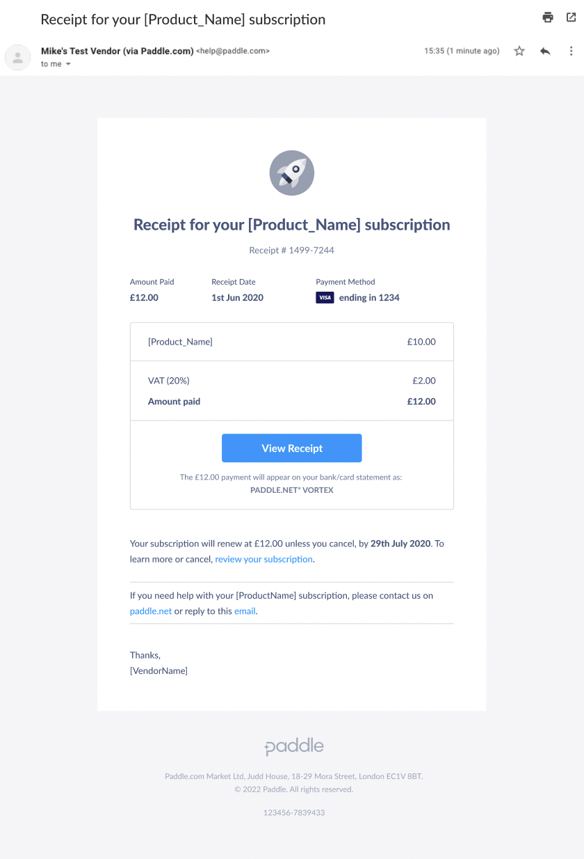Click the help@paddle.com sender address
584x859 pixels.
[233, 51]
